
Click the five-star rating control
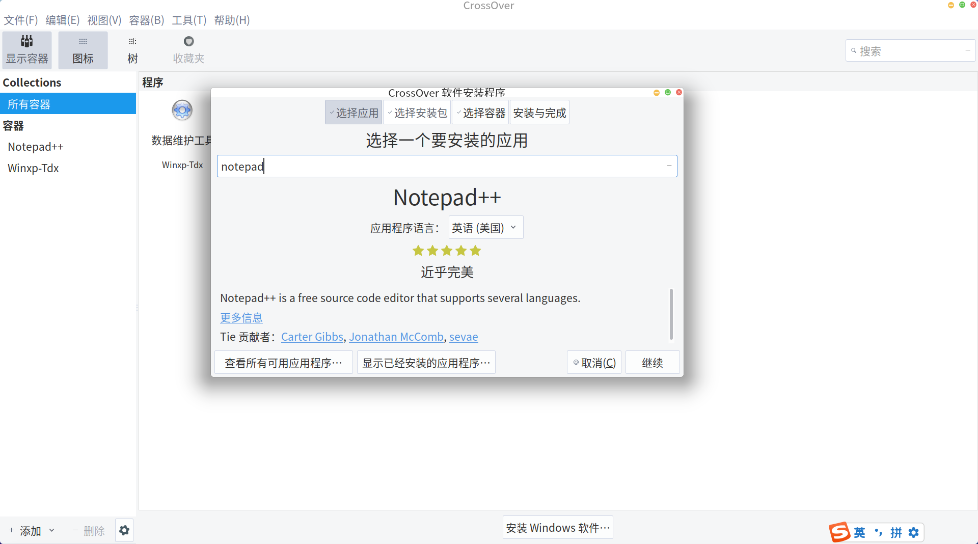coord(447,250)
